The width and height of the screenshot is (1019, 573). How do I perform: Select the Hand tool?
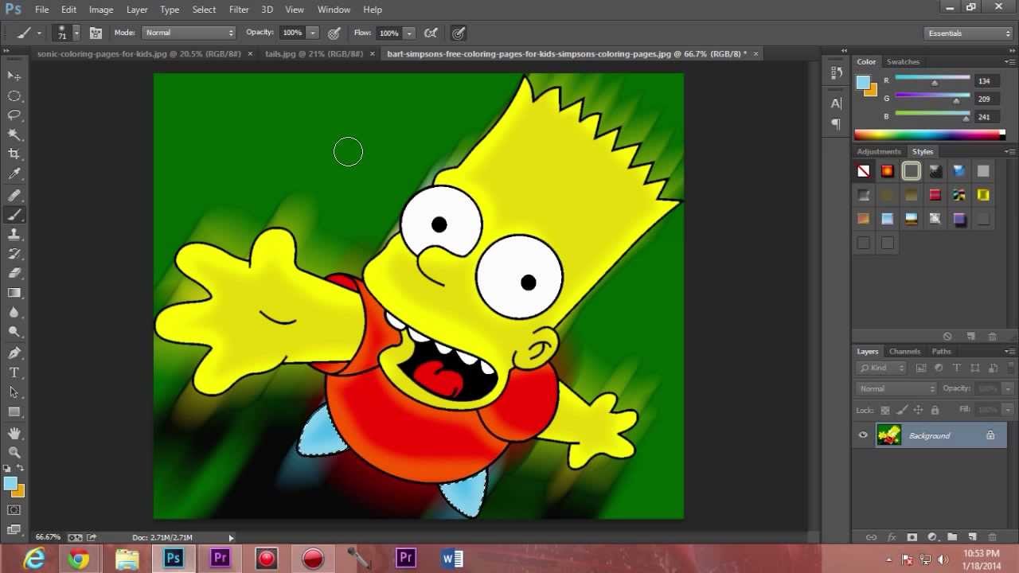pos(14,433)
